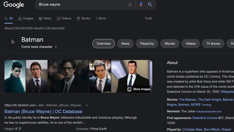Viewport: 234px width, 132px height.
Task: Open options menu beside Comic book character
Action: coord(56,47)
